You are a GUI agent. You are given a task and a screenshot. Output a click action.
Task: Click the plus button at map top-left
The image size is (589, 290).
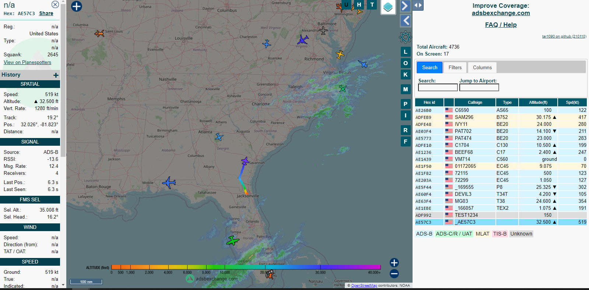[76, 6]
